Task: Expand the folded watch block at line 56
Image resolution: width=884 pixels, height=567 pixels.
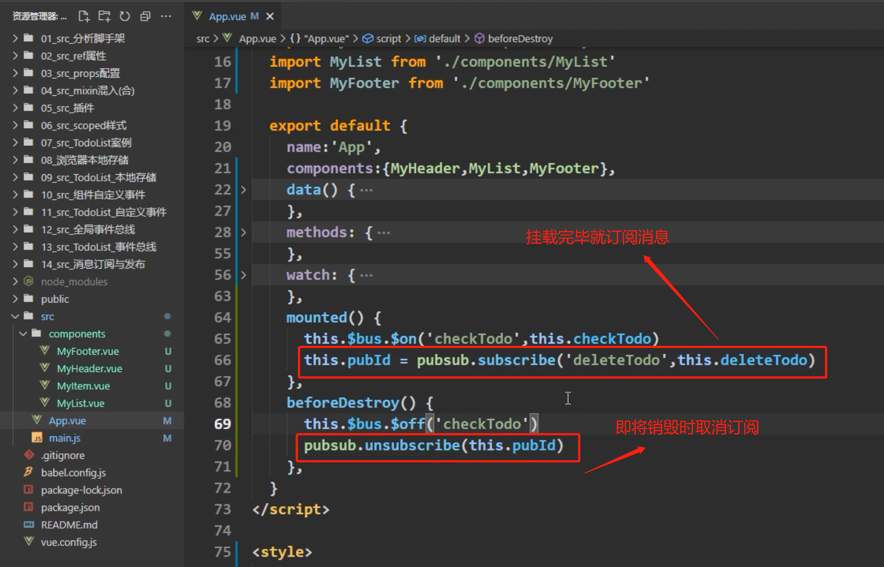Action: click(243, 275)
